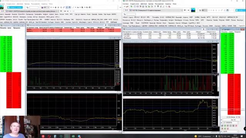Viewport: 246px width, 138px height.
Task: Click horizontal scrollbar under right lower chart
Action: pyautogui.click(x=171, y=132)
